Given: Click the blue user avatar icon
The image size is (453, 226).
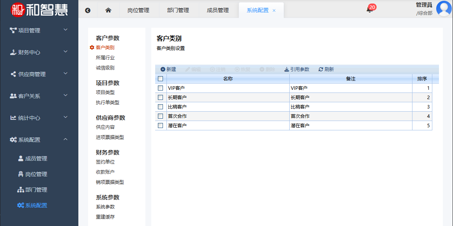Looking at the screenshot, I should tap(444, 9).
